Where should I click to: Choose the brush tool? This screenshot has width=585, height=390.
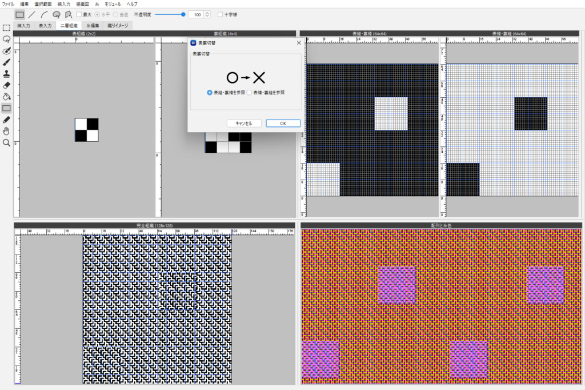click(x=6, y=62)
